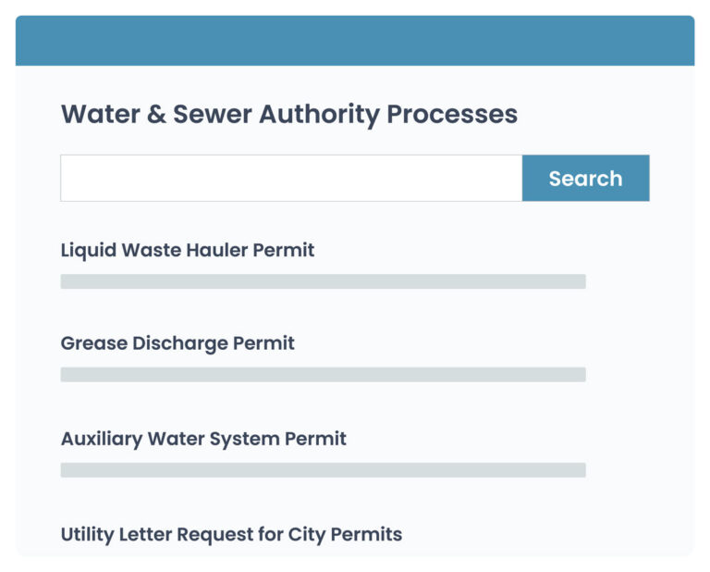Place cursor in the process search box
This screenshot has height=572, width=710.
click(291, 178)
